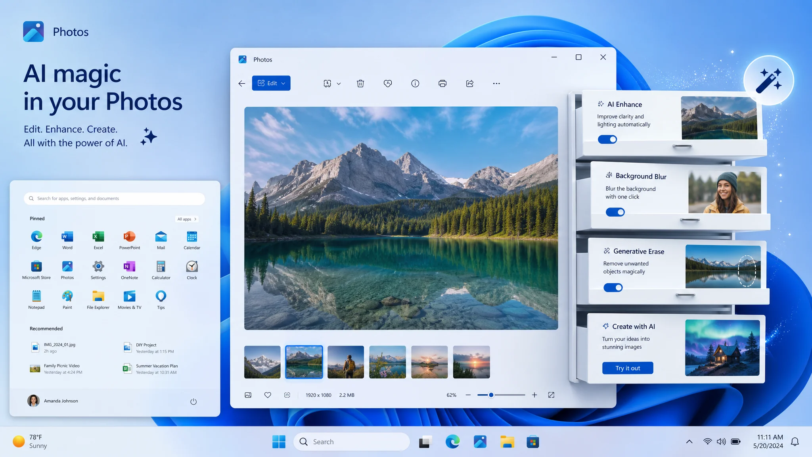Select the snowy mountain peak thumbnail
Viewport: 812px width, 457px height.
click(x=262, y=362)
